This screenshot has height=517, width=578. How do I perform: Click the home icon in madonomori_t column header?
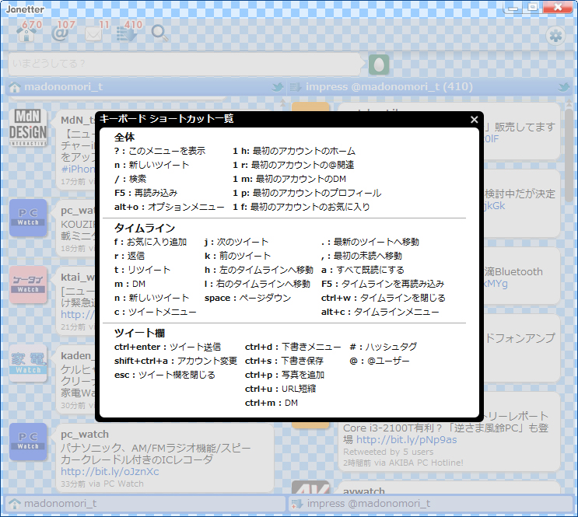click(15, 88)
